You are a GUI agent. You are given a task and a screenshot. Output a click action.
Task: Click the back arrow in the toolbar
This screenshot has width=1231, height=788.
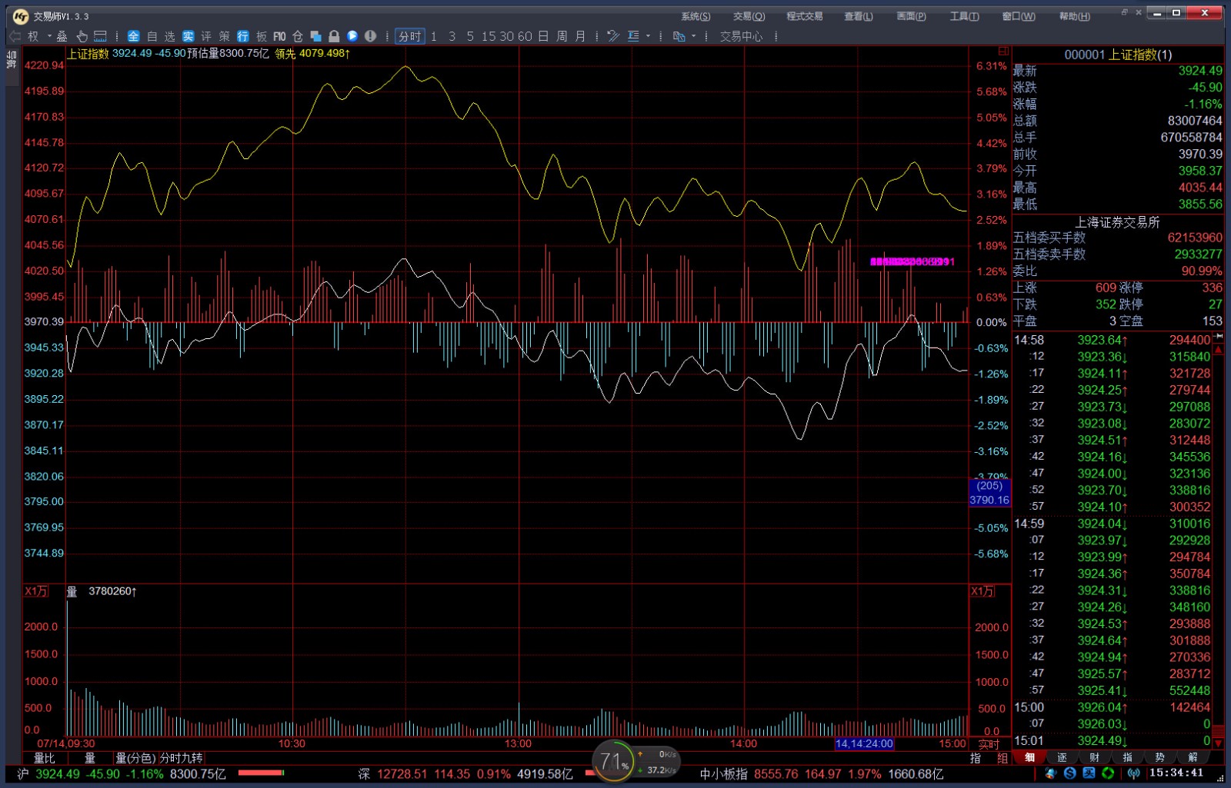[15, 36]
